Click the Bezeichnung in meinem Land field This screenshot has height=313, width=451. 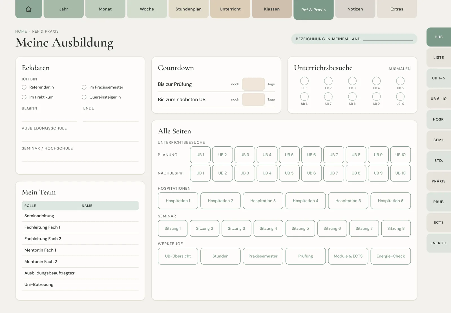388,39
